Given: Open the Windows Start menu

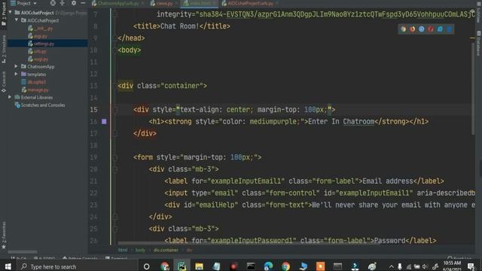Looking at the screenshot, I should [8, 266].
